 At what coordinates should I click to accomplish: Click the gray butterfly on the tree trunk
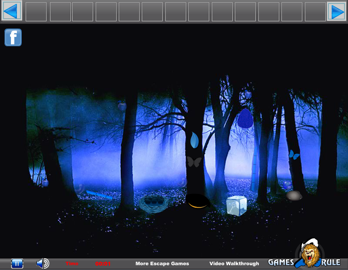click(194, 162)
